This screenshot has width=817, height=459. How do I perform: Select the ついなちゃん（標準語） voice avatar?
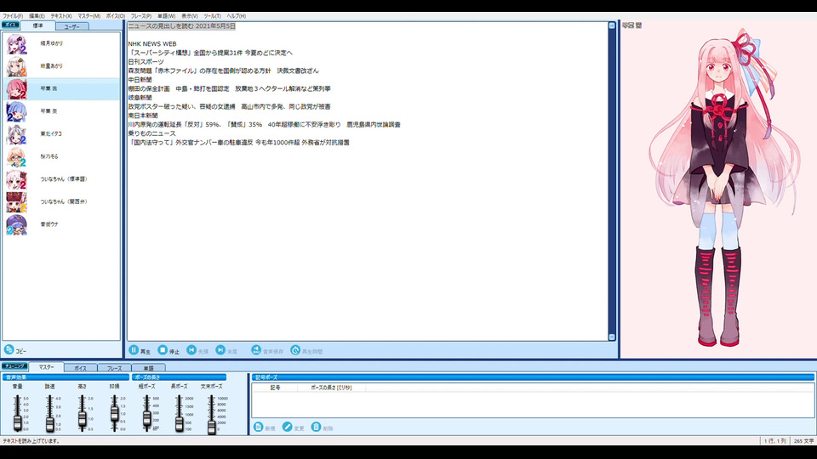point(17,179)
